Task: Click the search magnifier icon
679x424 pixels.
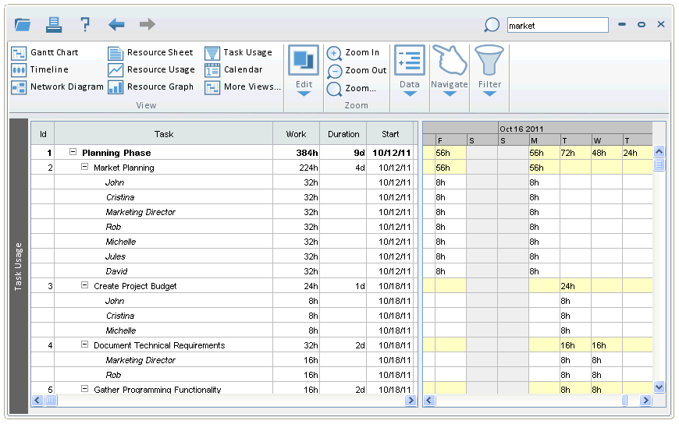Action: click(492, 26)
